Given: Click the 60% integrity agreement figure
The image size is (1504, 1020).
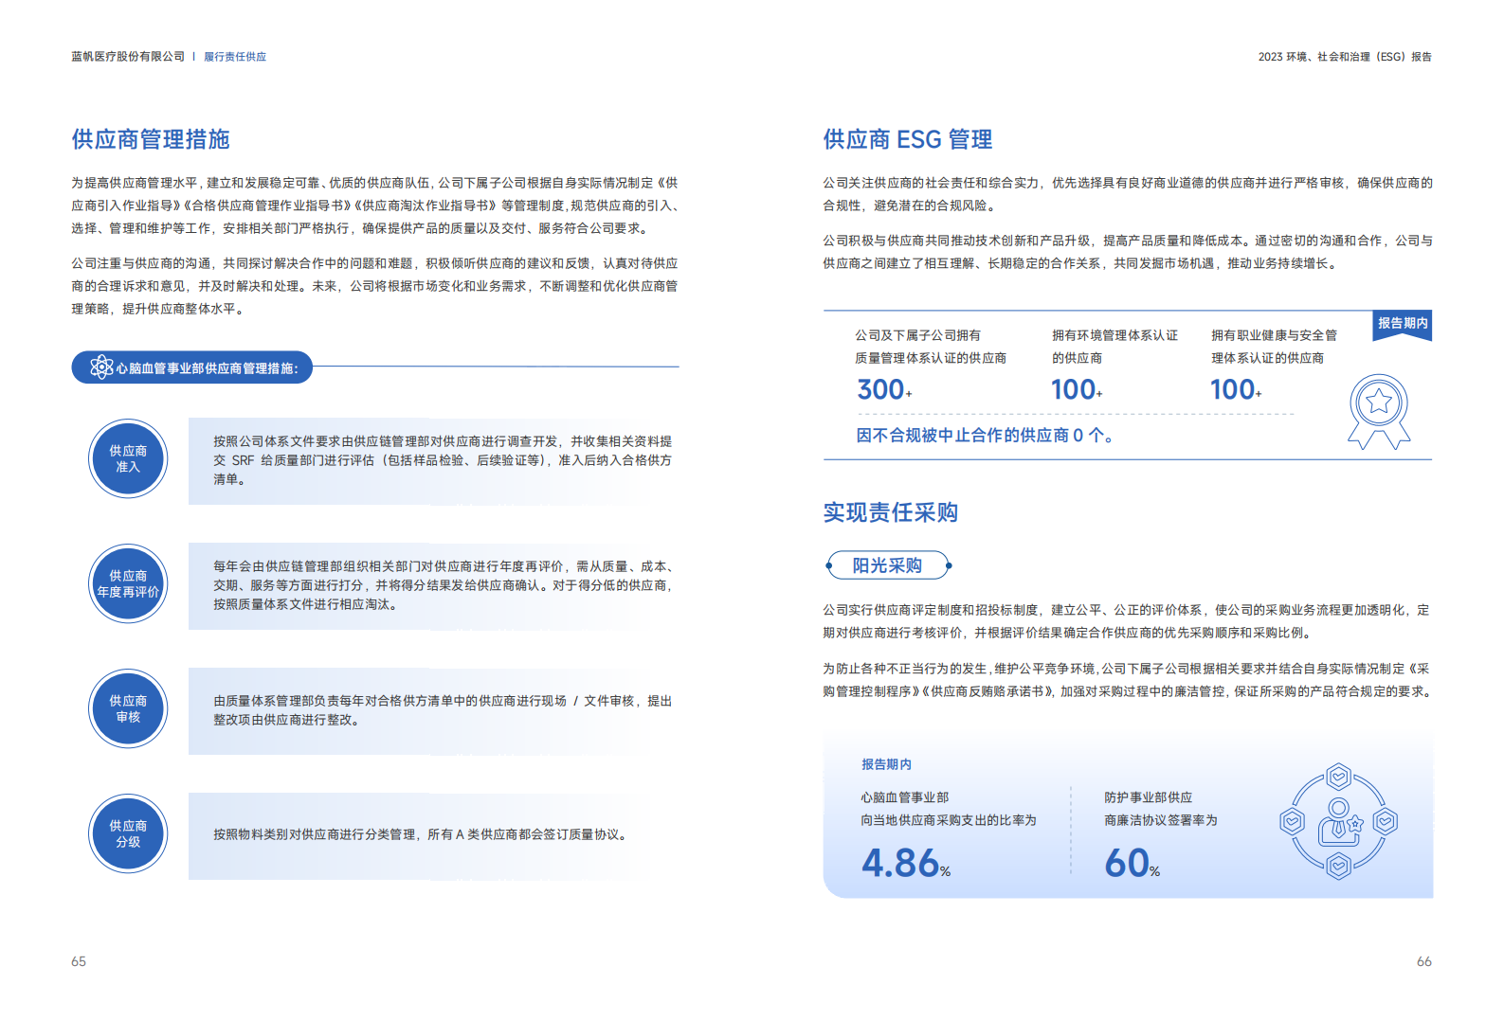Looking at the screenshot, I should tap(1132, 863).
